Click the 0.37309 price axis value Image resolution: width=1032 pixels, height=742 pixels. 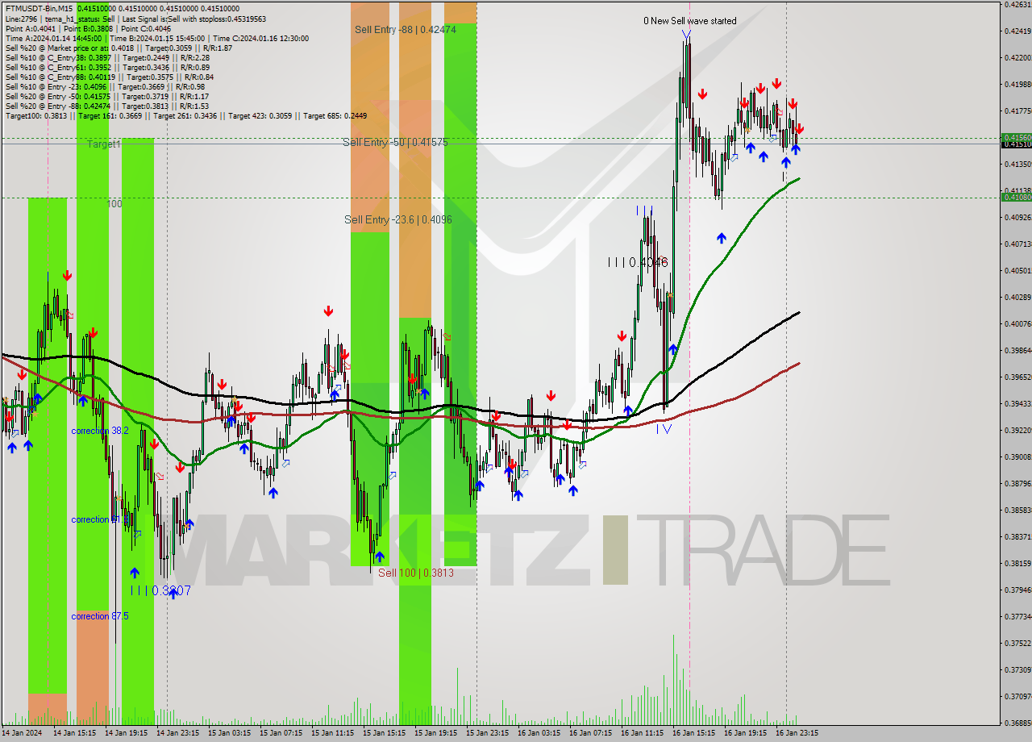pos(1017,670)
